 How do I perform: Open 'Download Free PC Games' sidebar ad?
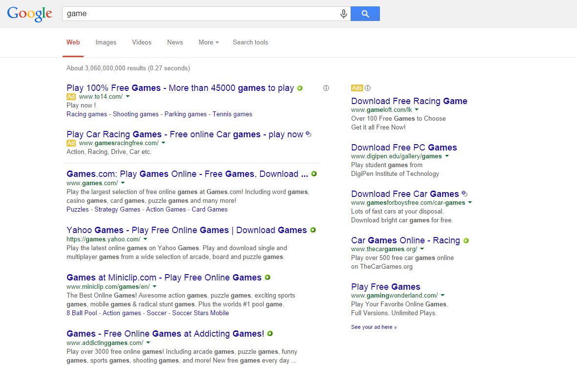[x=404, y=148]
